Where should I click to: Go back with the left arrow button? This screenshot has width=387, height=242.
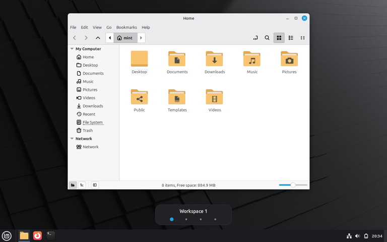click(x=74, y=38)
